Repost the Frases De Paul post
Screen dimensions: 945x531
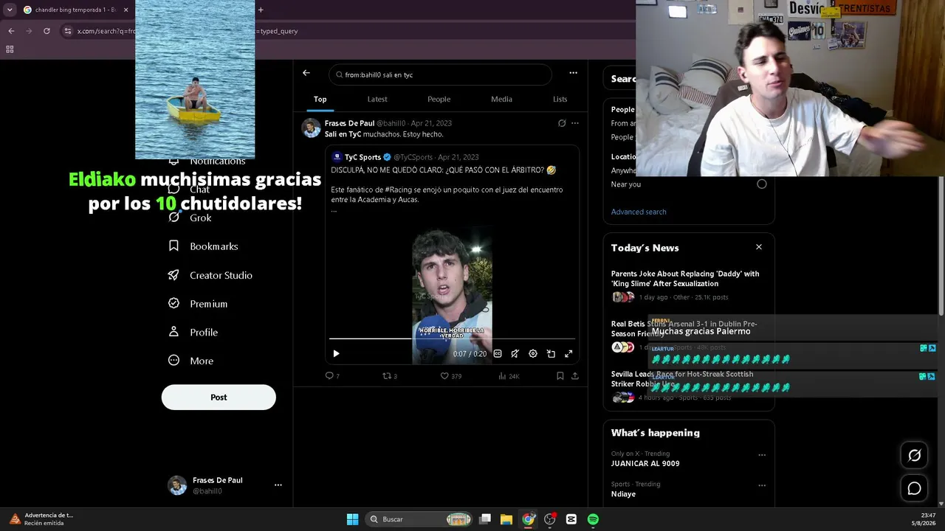pyautogui.click(x=389, y=376)
